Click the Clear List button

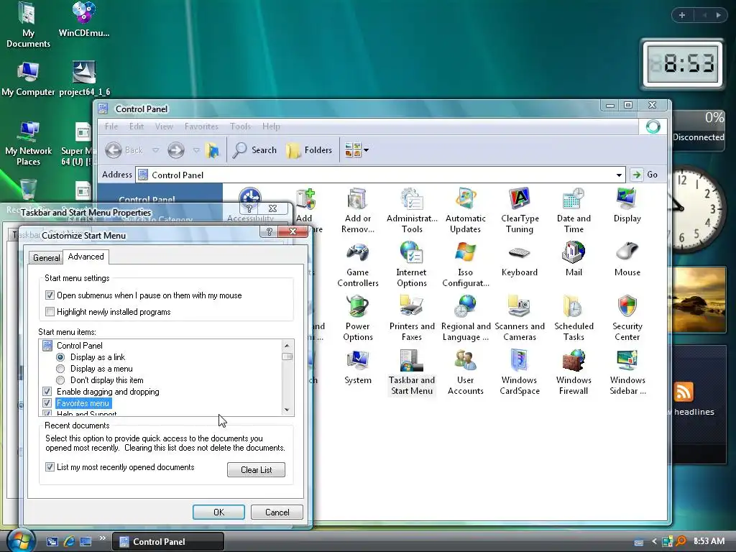[257, 470]
